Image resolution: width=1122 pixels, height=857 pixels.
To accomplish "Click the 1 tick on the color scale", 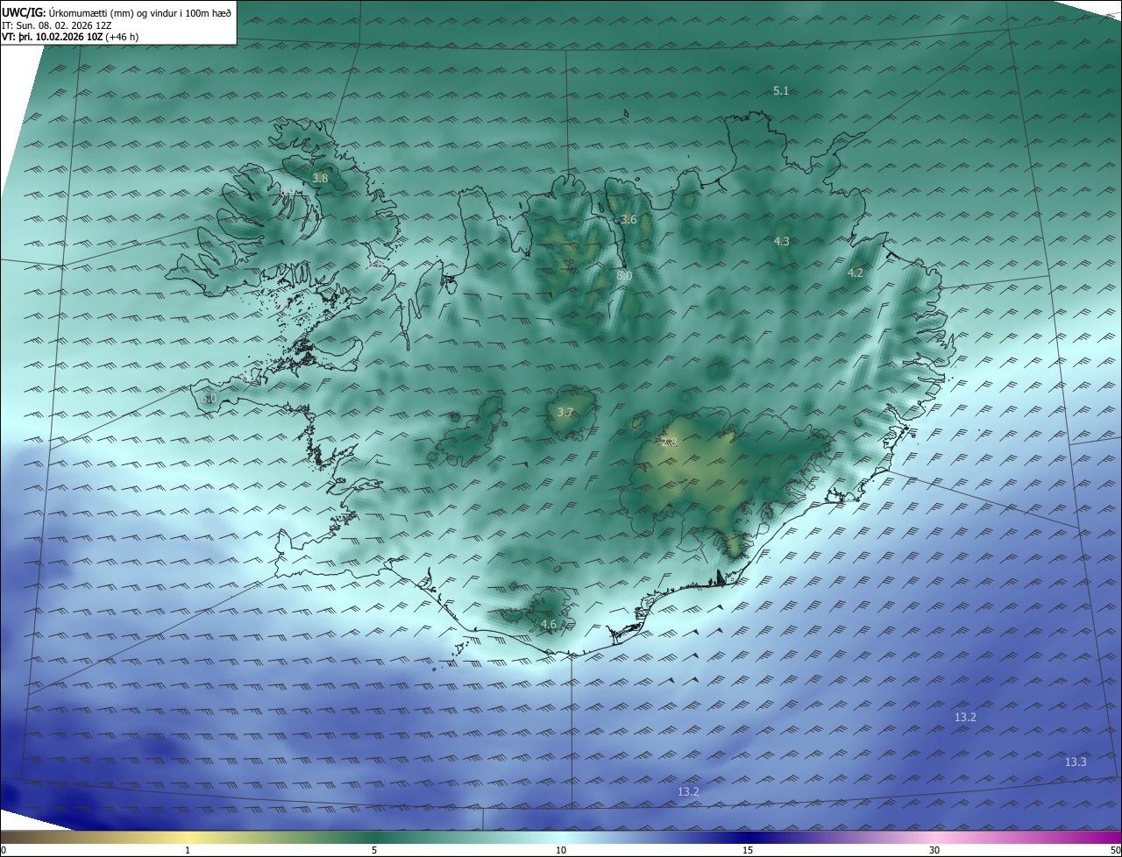I will (188, 850).
